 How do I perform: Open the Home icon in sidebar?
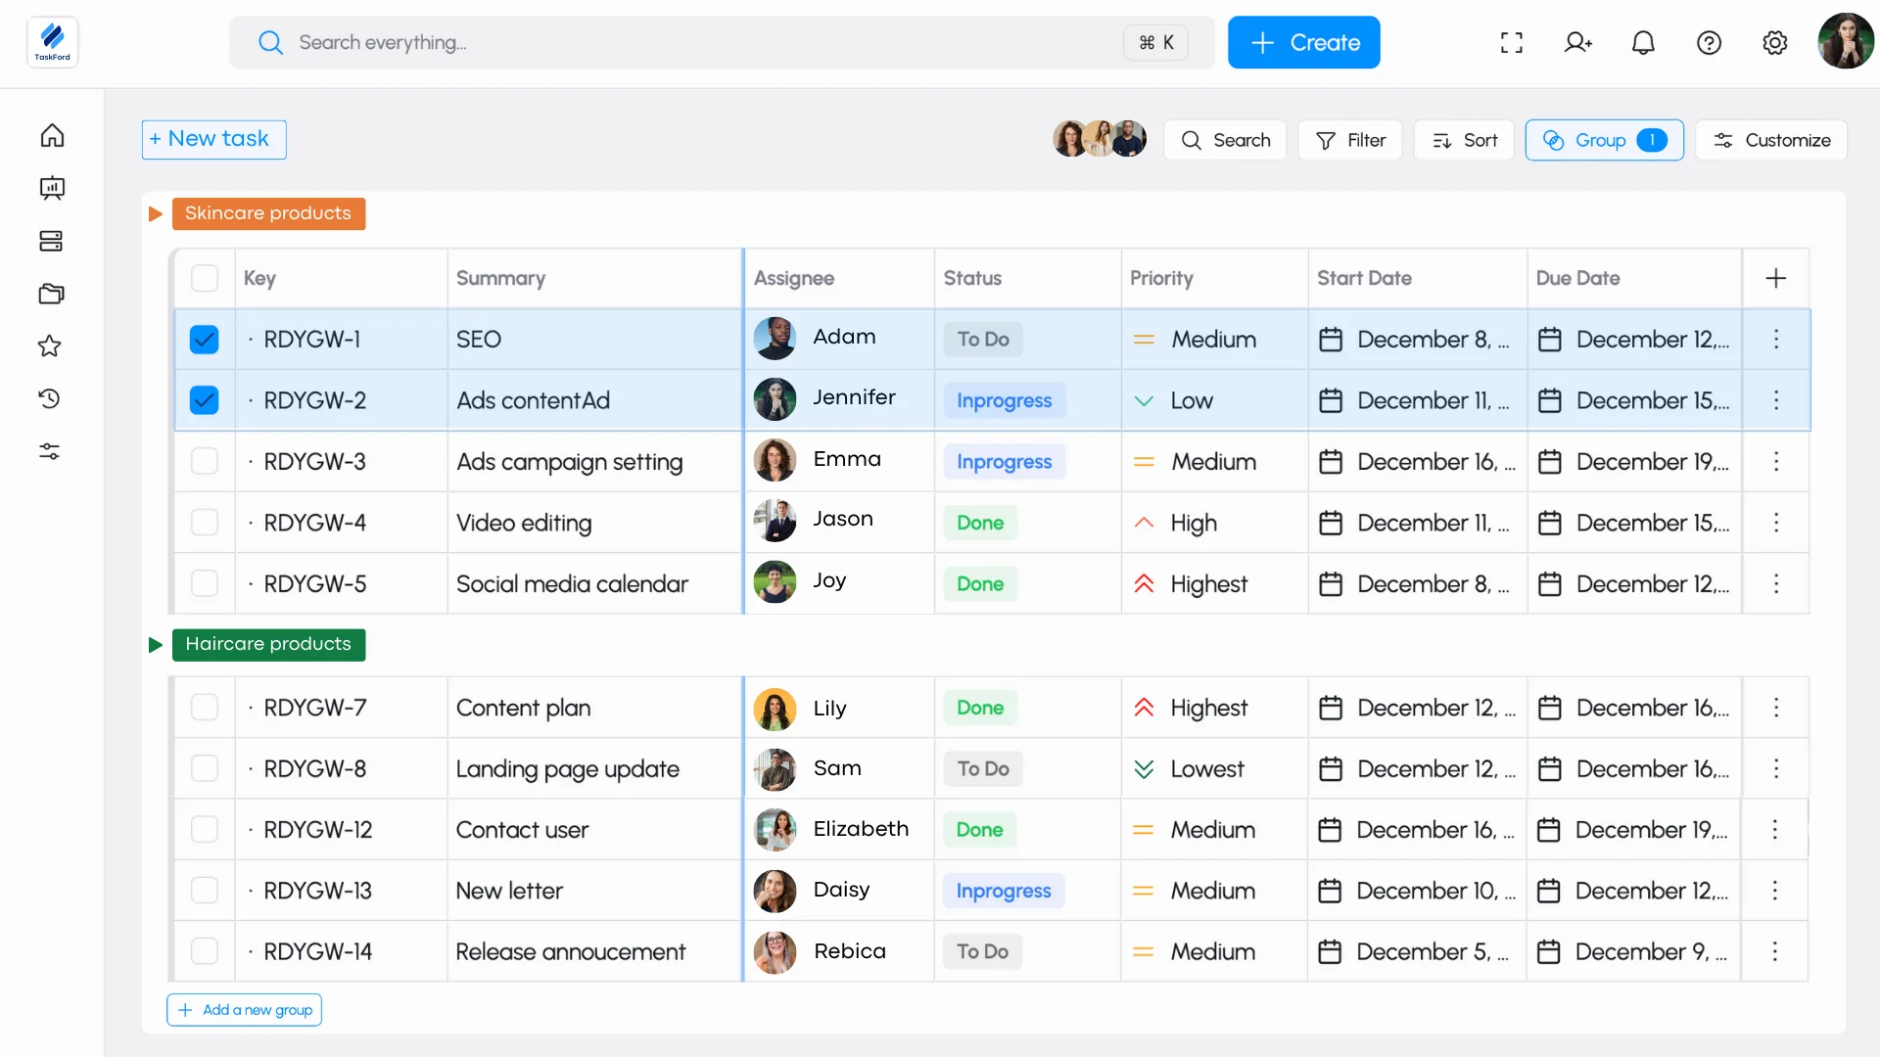52,135
